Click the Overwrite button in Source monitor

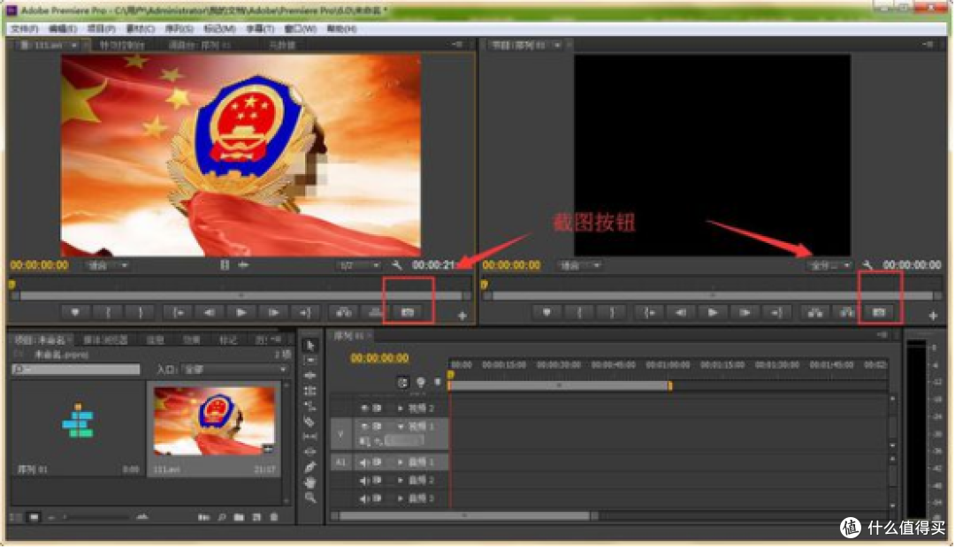pos(376,312)
